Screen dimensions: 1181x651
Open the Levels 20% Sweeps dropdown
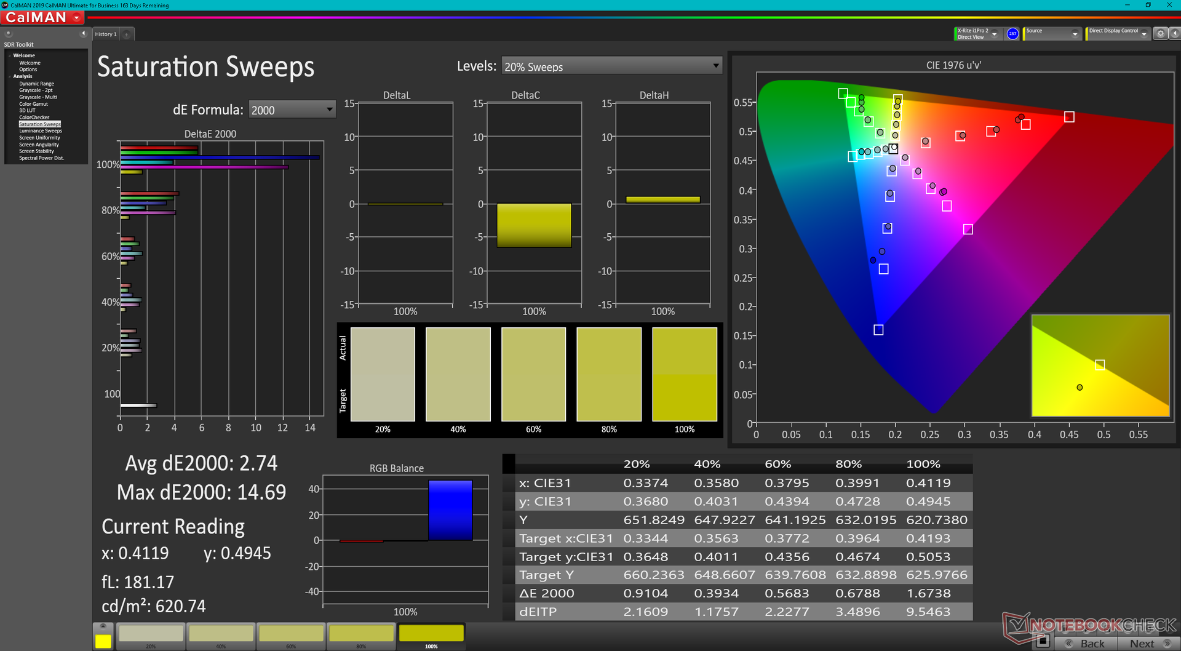pyautogui.click(x=612, y=66)
